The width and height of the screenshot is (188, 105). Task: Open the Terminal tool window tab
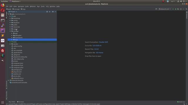click(x=21, y=102)
